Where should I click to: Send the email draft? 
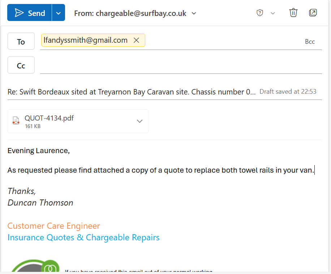point(30,13)
